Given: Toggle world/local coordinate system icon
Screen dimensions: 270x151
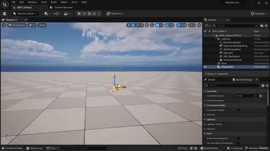Looking at the screenshot, I should (x=147, y=25).
